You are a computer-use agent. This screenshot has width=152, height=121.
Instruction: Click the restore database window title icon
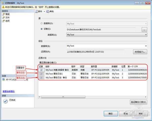pos(3,3)
